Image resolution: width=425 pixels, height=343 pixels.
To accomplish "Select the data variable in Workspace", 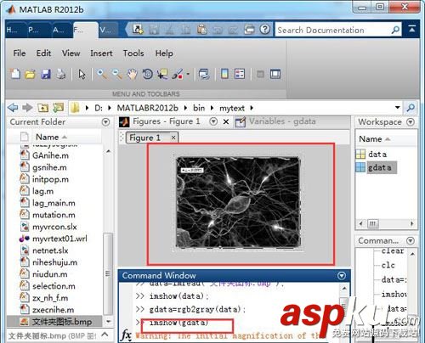I will coord(377,155).
